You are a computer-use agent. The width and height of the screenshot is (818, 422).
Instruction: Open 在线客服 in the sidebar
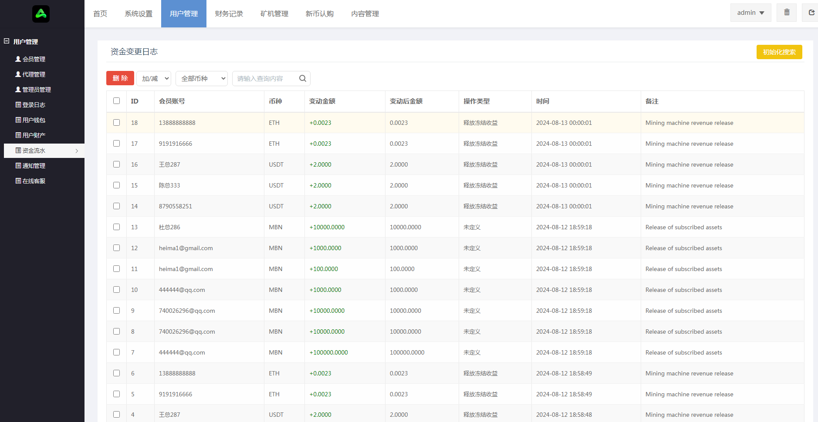tap(34, 181)
